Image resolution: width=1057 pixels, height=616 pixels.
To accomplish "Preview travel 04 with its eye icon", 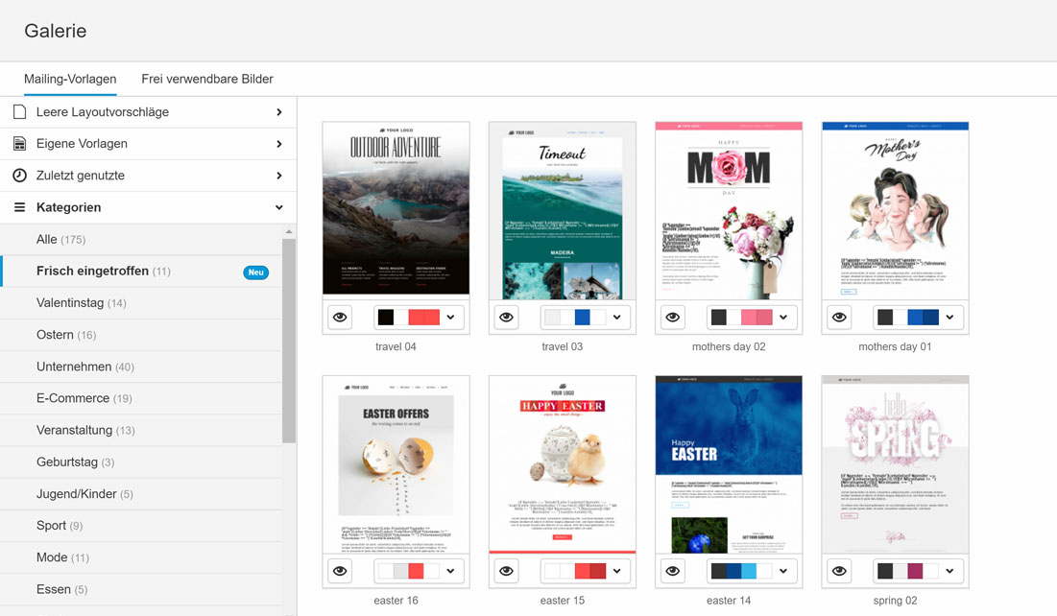I will click(340, 317).
